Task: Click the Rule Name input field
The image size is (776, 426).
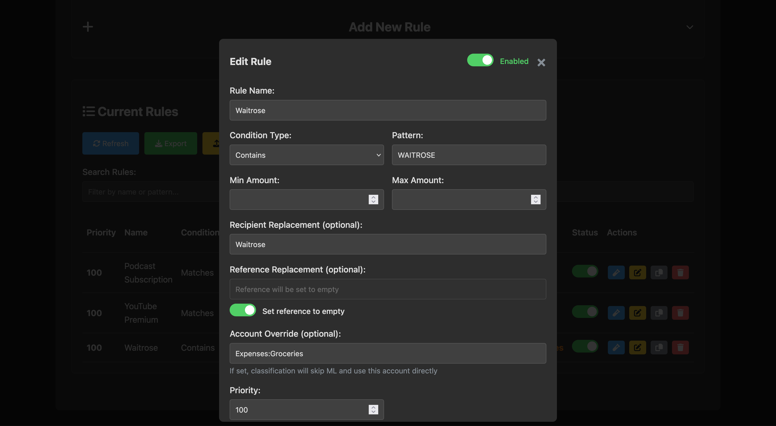Action: point(388,110)
